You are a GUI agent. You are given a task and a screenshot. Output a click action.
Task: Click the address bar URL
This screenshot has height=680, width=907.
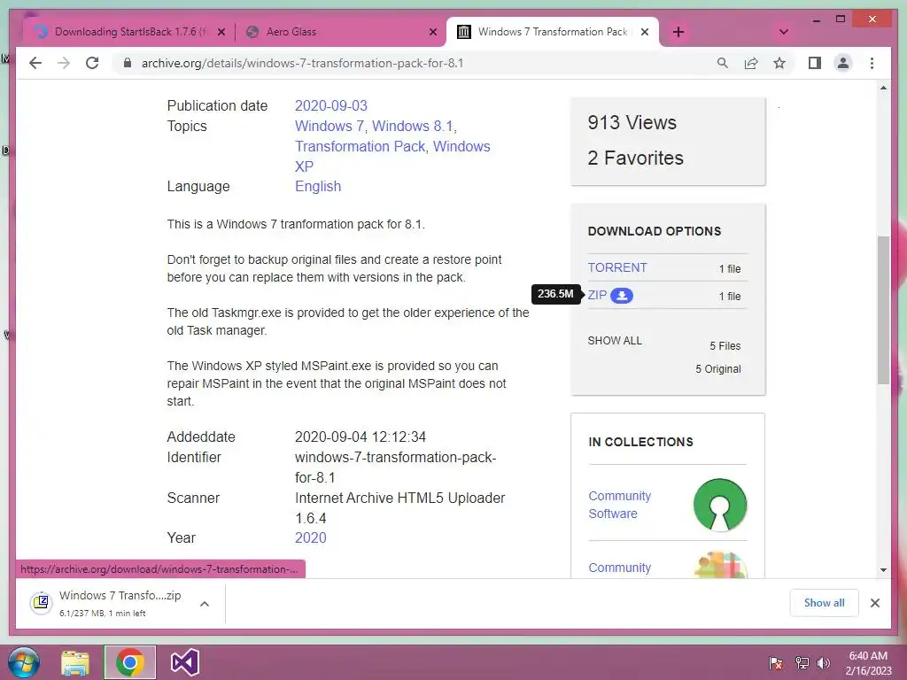(x=303, y=63)
